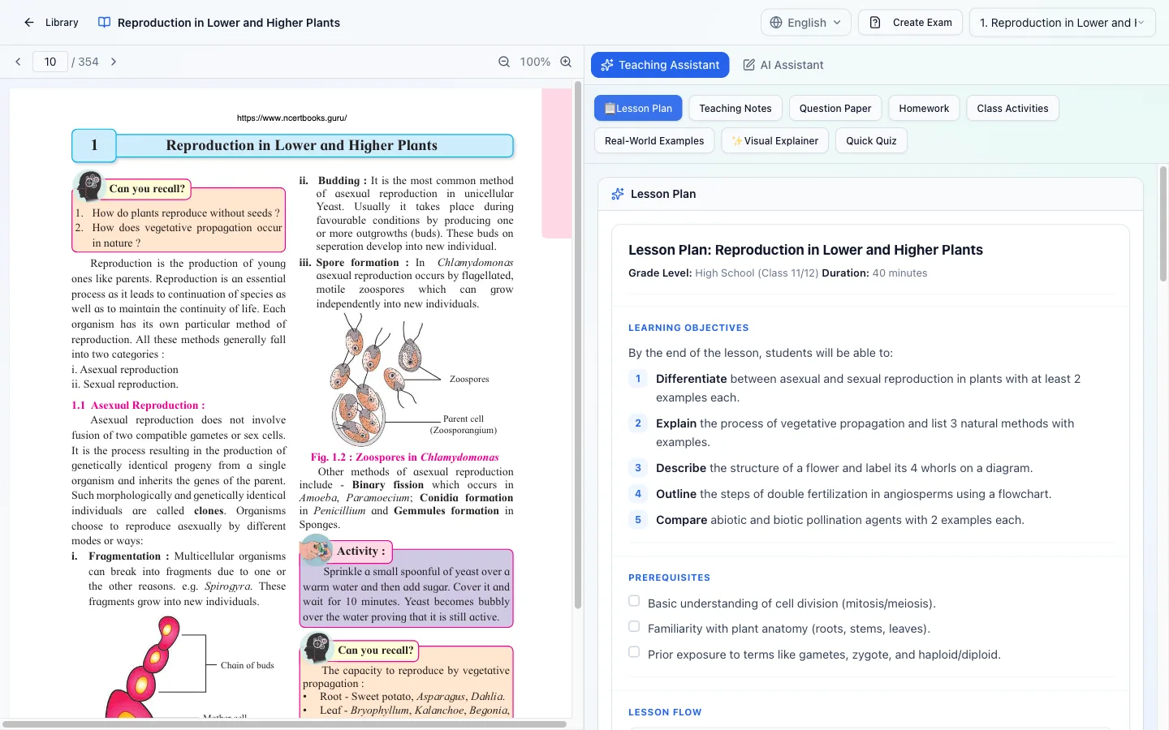Click the Create Exam button

tap(910, 23)
